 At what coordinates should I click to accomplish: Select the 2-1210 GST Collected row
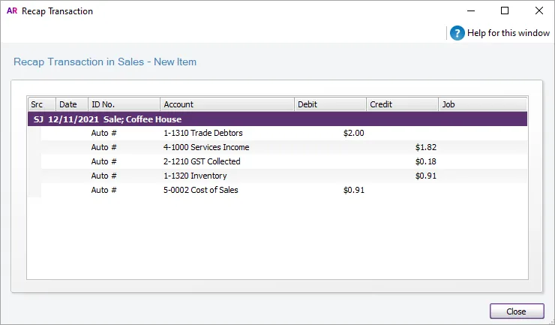[202, 161]
